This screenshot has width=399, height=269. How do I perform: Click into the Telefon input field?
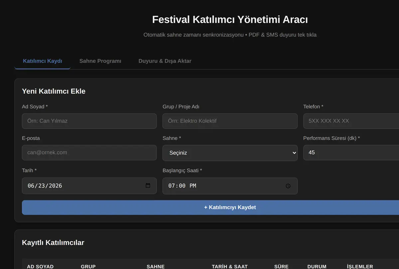[x=351, y=121]
